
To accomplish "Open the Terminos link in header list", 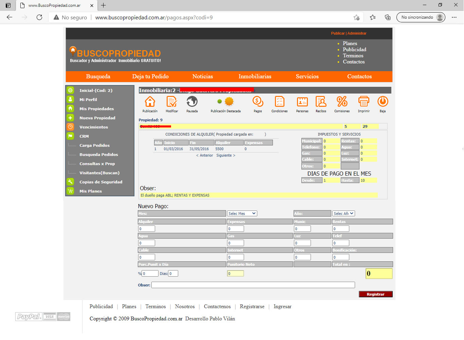I will click(353, 56).
